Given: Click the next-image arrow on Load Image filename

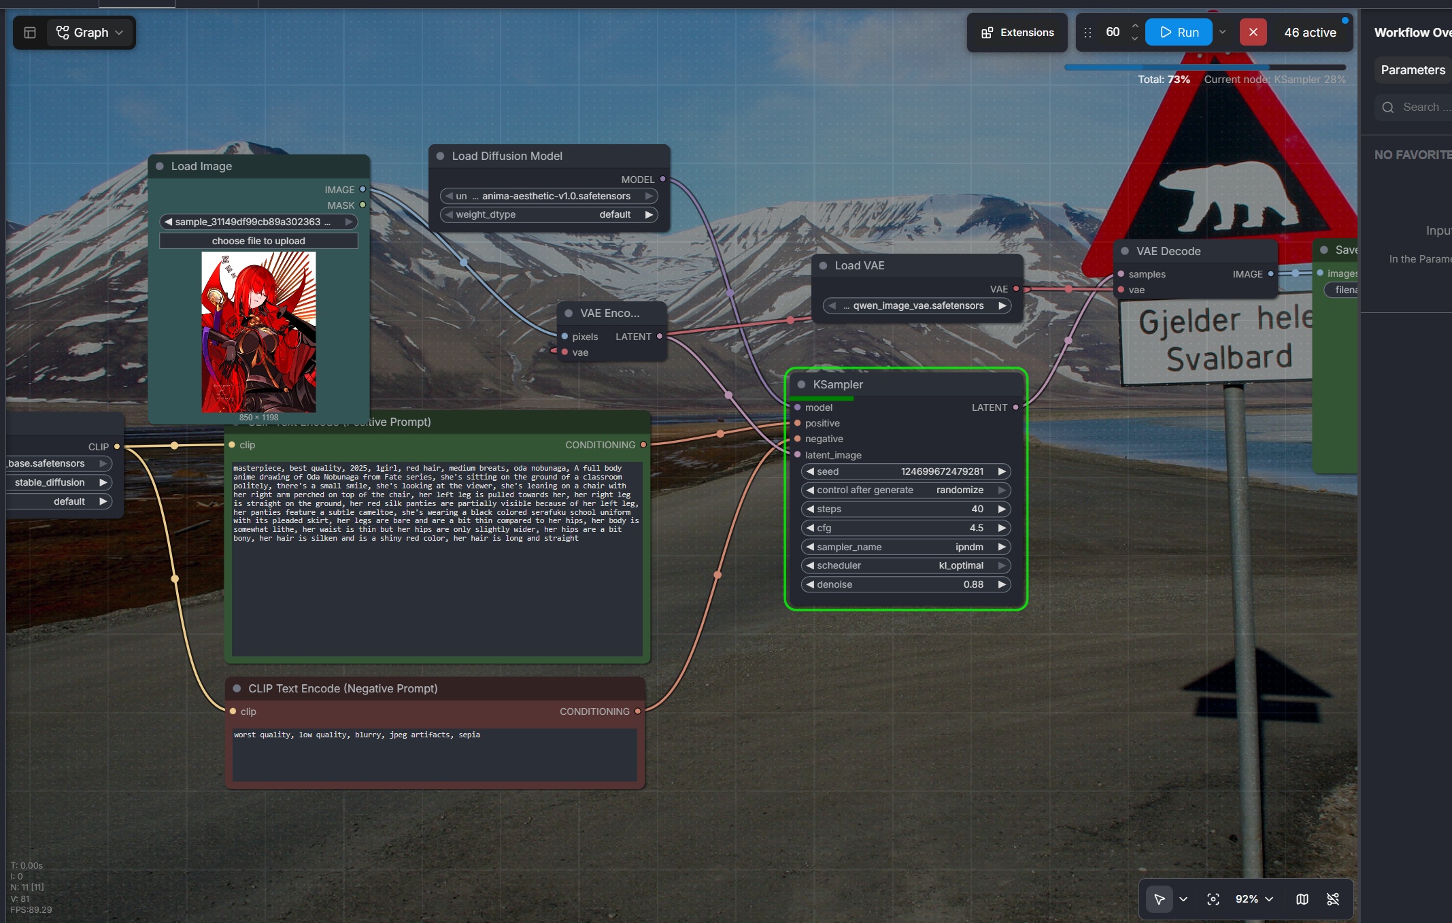Looking at the screenshot, I should click(x=349, y=222).
